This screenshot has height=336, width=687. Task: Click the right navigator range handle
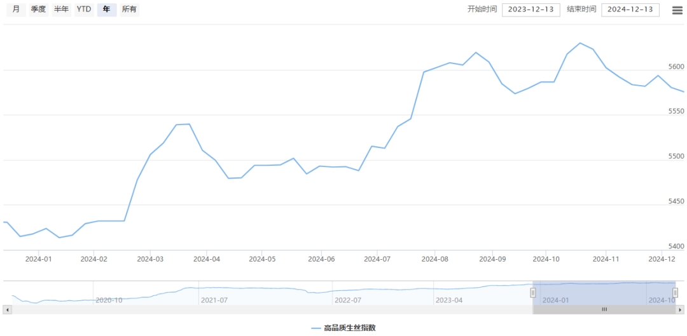pyautogui.click(x=676, y=292)
